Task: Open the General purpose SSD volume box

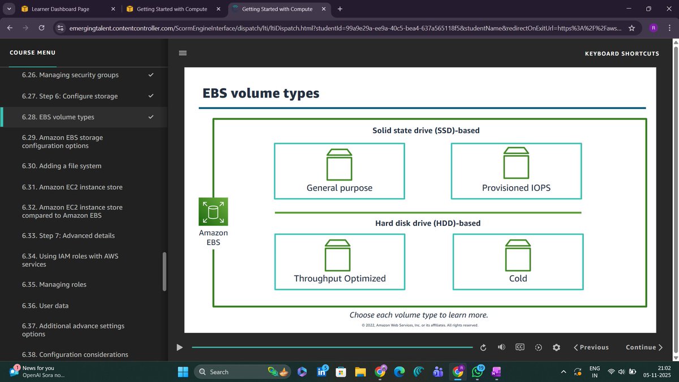Action: pyautogui.click(x=339, y=171)
